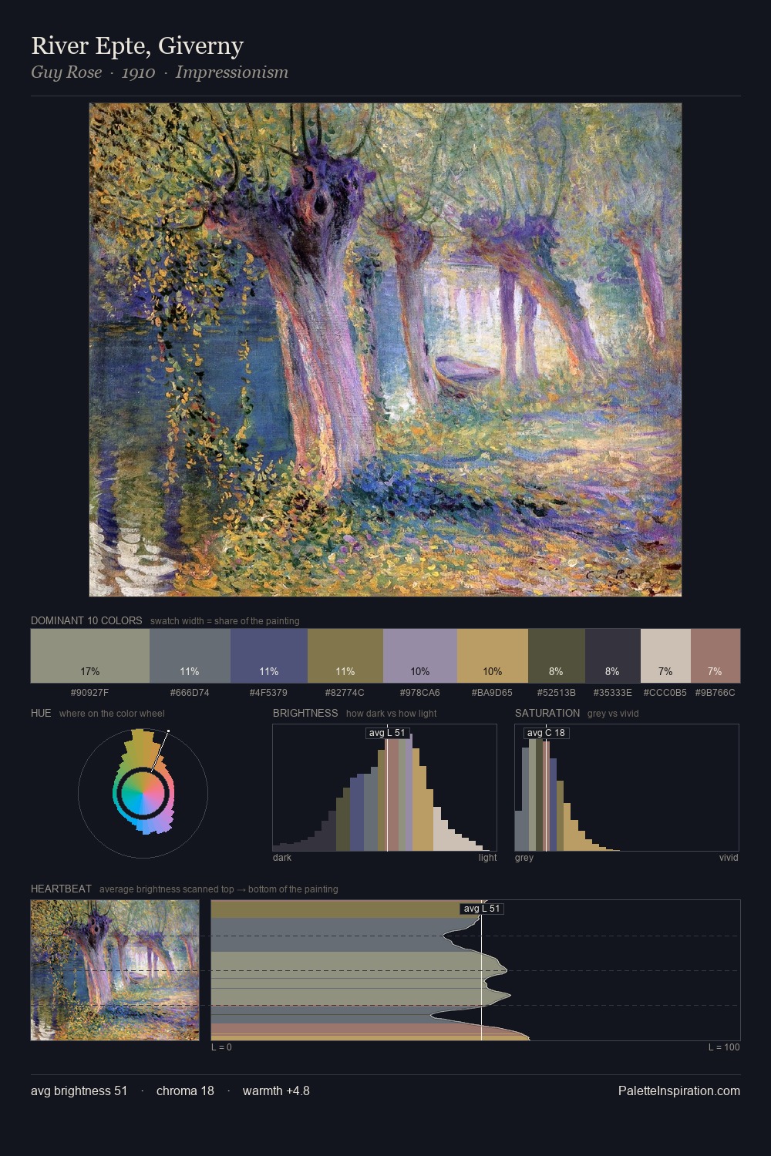The height and width of the screenshot is (1156, 771).
Task: Click the 'SATURATION' section heading
Action: coord(547,713)
